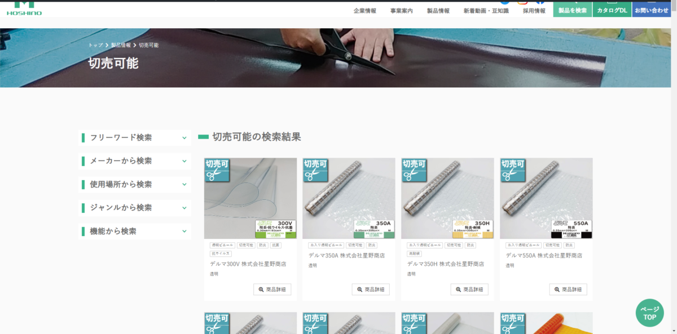
Task: Open the 事業案内 menu
Action: tap(401, 11)
